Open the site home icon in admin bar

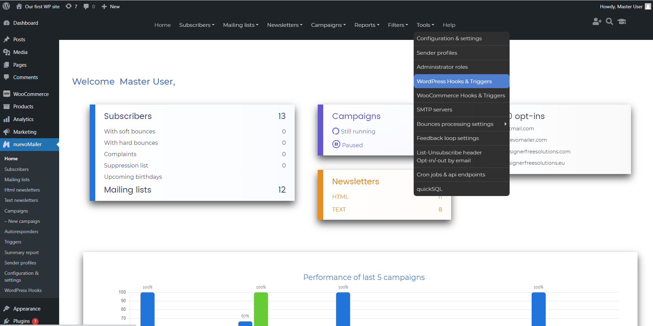pyautogui.click(x=19, y=6)
